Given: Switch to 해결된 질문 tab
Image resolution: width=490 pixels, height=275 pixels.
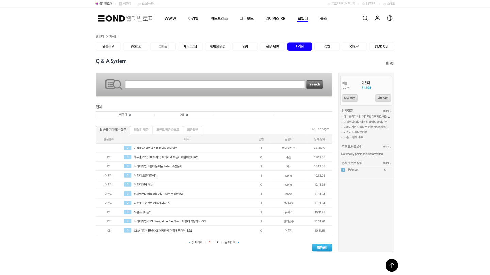Looking at the screenshot, I should click(141, 130).
